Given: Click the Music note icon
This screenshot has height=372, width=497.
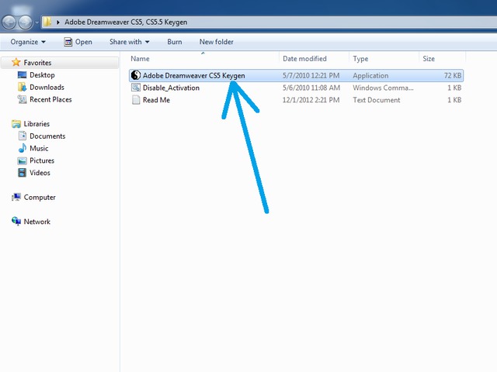Looking at the screenshot, I should point(23,148).
